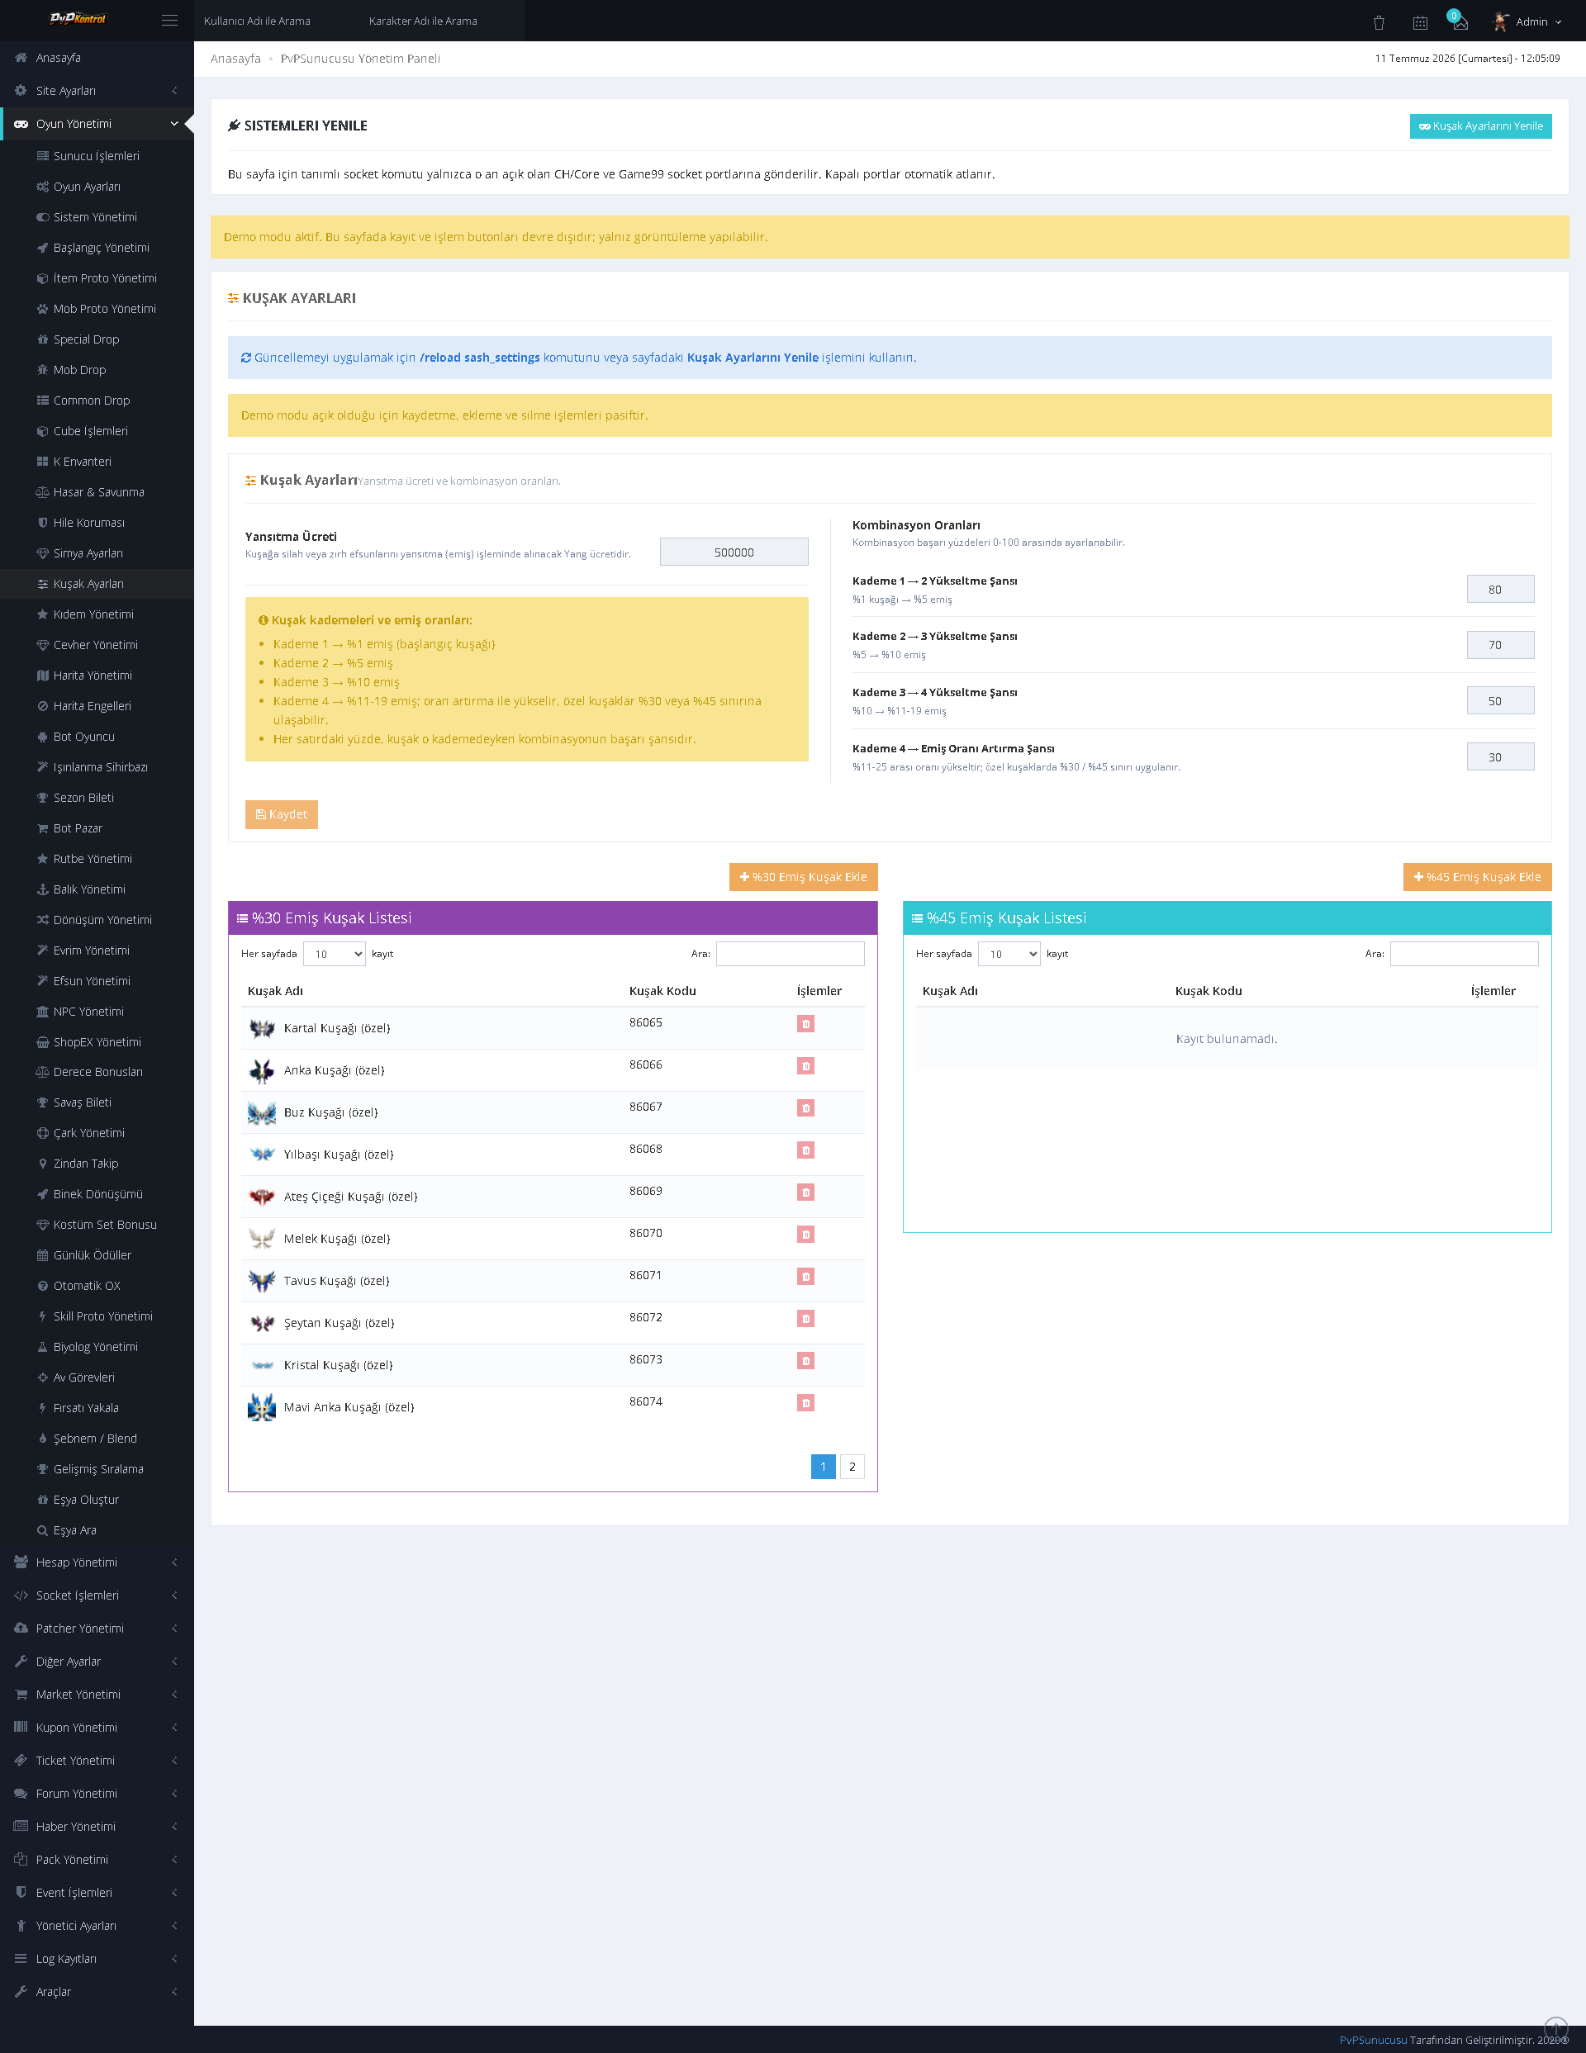
Task: Click %45 Emiş Kuşak Ekle button
Action: 1477,877
